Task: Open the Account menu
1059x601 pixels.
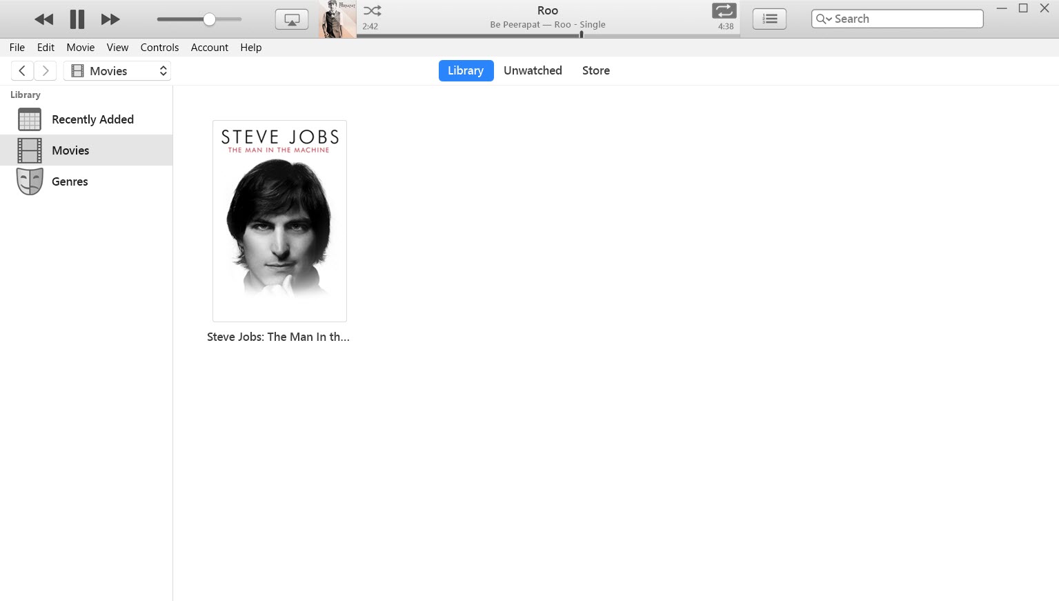Action: click(209, 47)
